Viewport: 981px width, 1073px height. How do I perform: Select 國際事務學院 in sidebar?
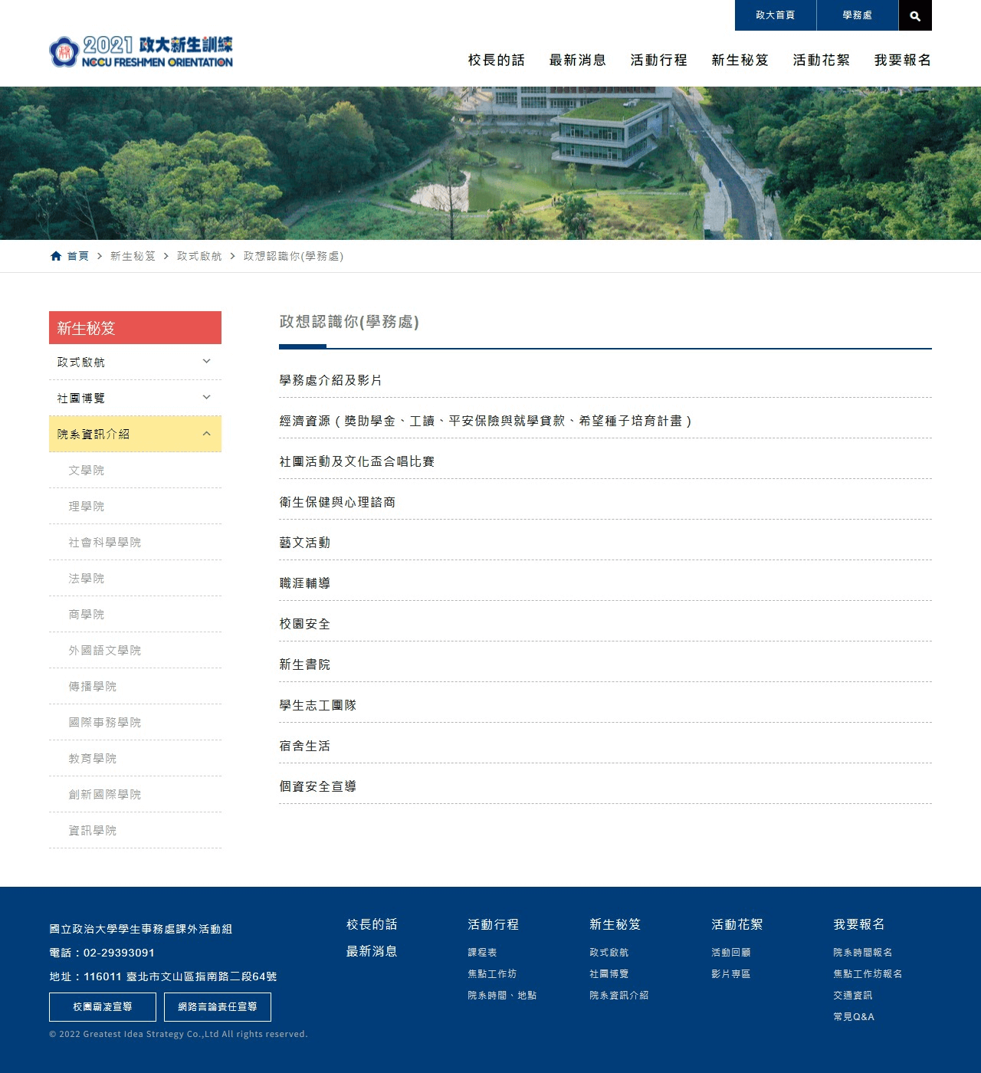pos(135,722)
